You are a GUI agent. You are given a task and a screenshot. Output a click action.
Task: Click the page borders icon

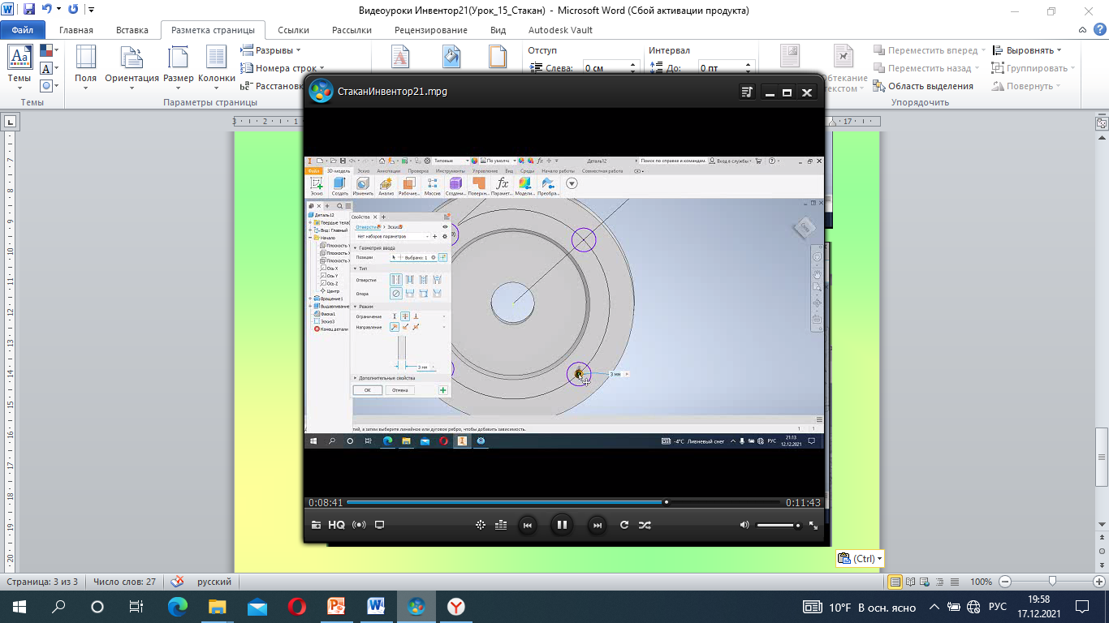click(498, 58)
